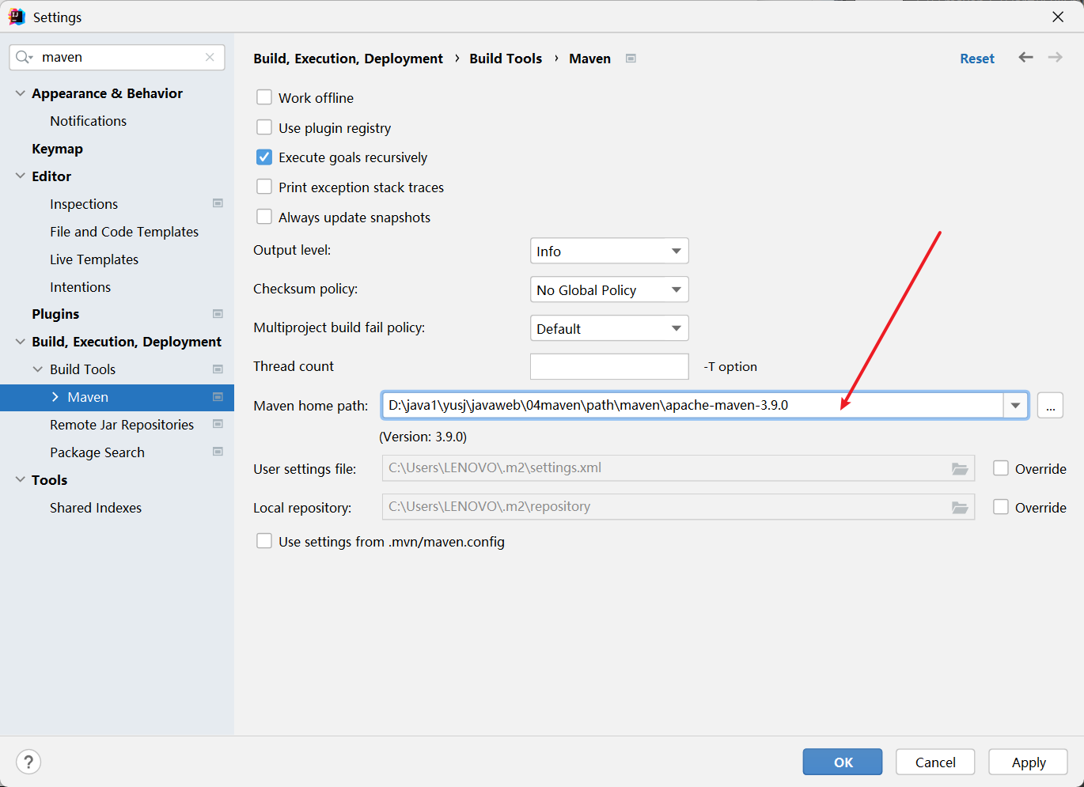This screenshot has height=787, width=1084.
Task: Navigate back in settings history
Action: click(1025, 57)
